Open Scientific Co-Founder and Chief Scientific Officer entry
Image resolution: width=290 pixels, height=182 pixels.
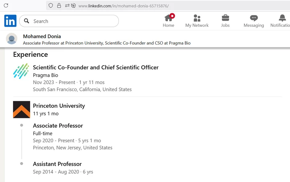point(96,67)
